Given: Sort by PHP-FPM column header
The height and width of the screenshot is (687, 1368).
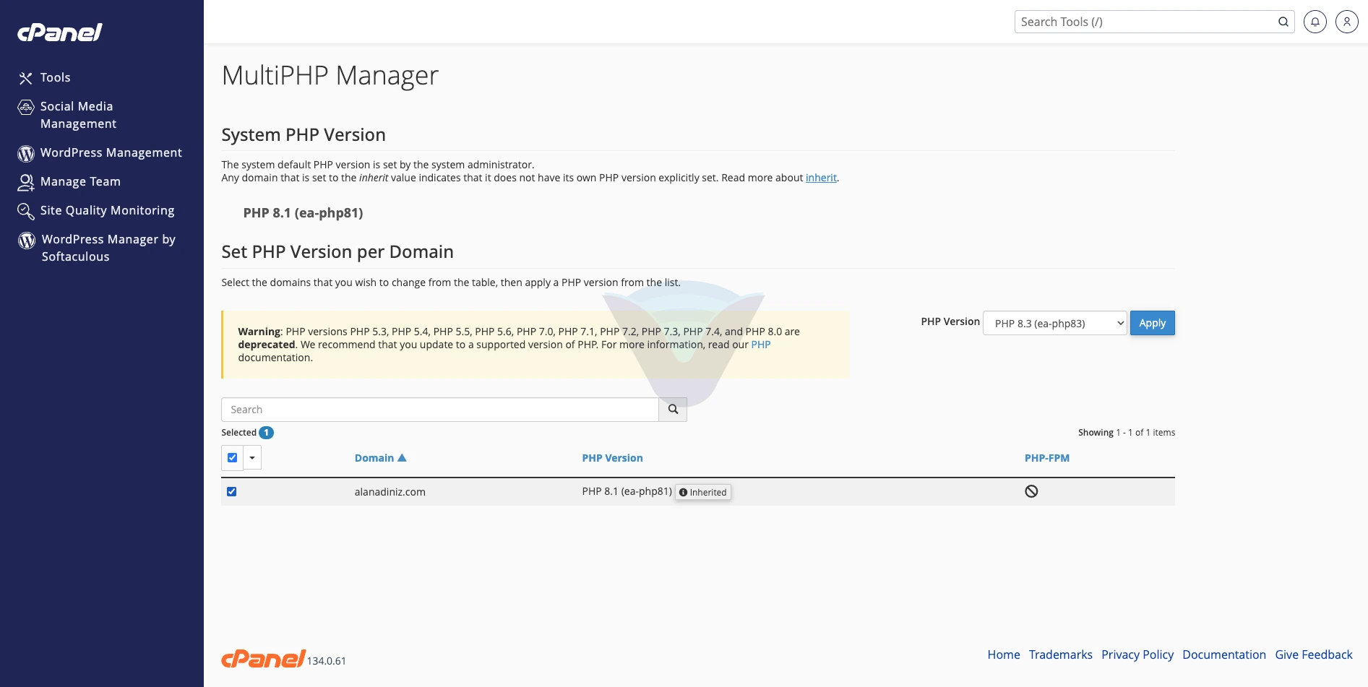Looking at the screenshot, I should coord(1047,458).
